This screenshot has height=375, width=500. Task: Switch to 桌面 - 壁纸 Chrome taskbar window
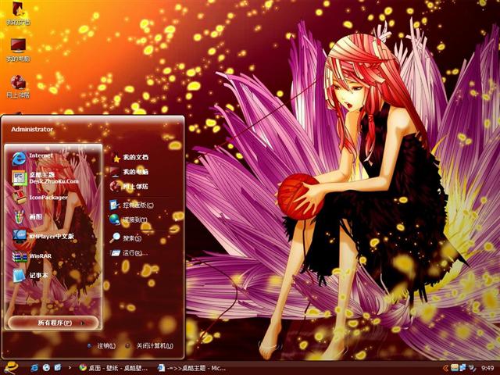click(113, 368)
